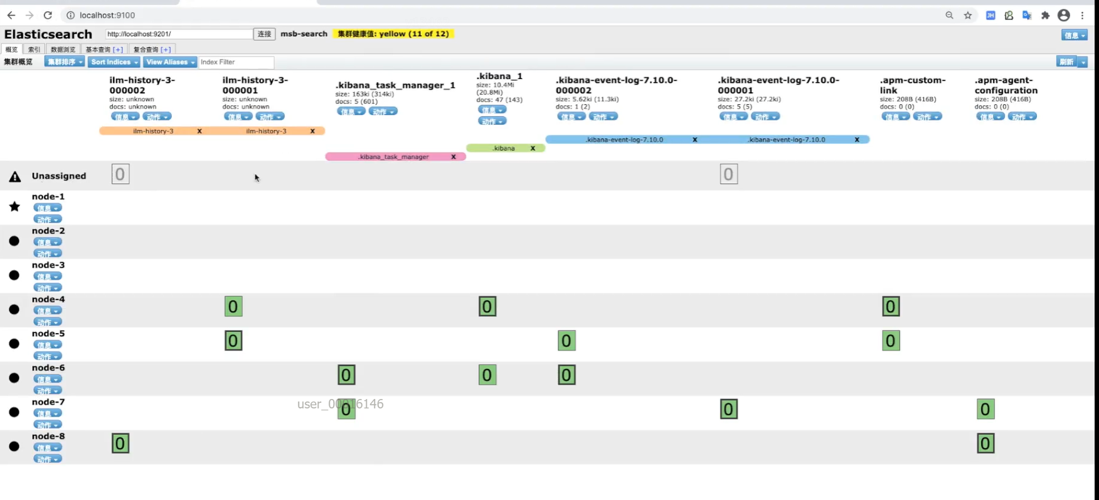
Task: Remove the first ilm-history-3 alias with its X
Action: point(199,131)
